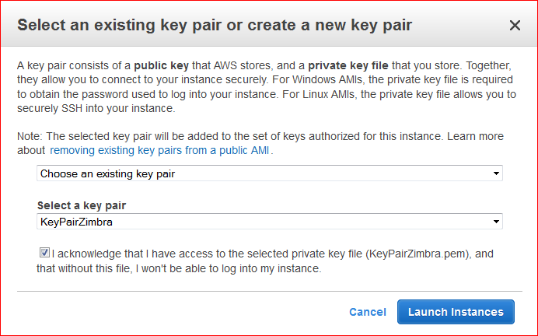Viewport: 538px width, 336px height.
Task: Click the bold 'private key file' text
Action: [348, 65]
